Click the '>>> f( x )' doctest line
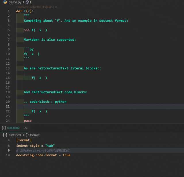184x177 pixels. (x=35, y=30)
